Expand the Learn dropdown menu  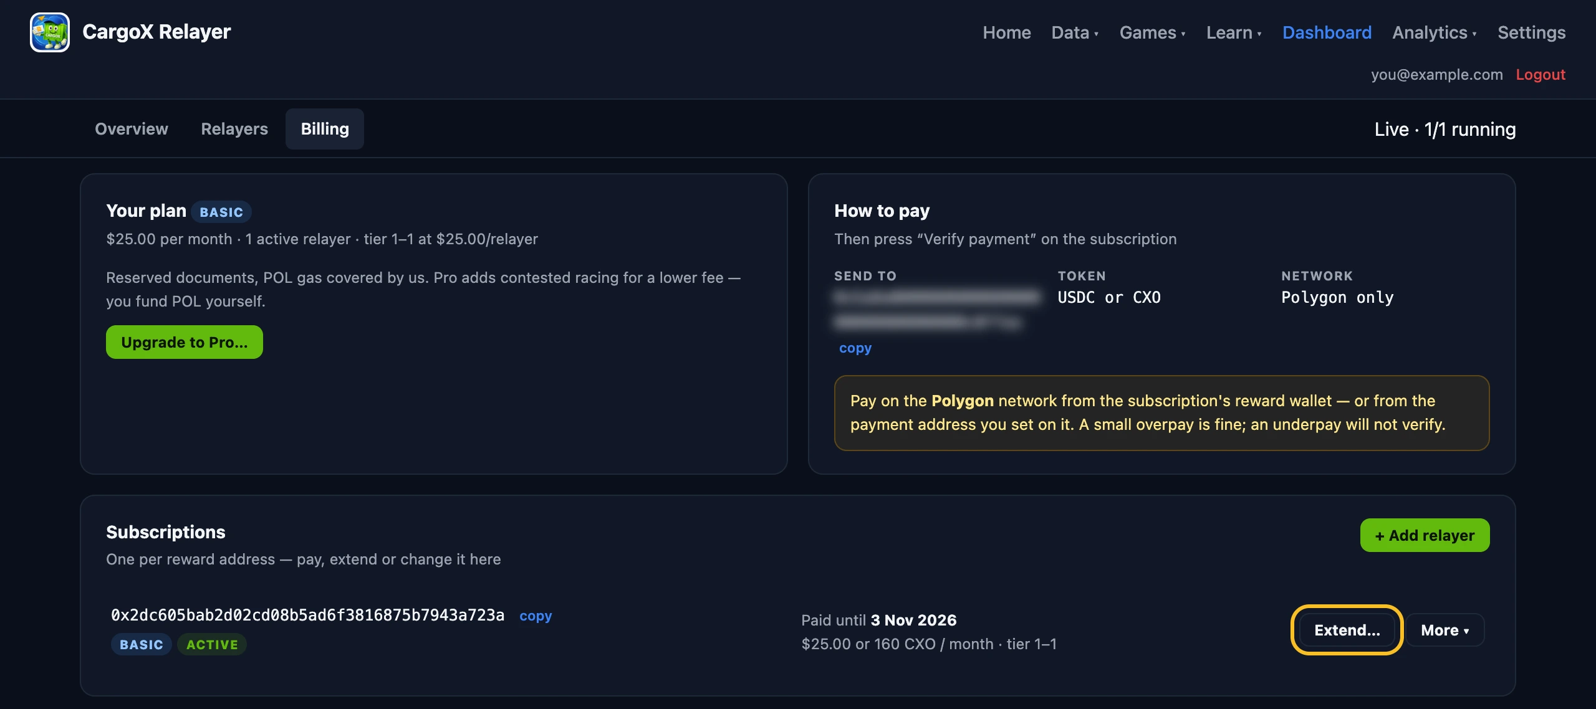[x=1234, y=32]
